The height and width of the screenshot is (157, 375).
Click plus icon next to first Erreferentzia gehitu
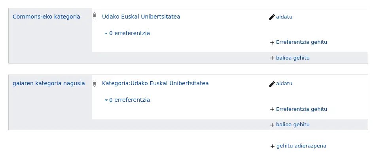pyautogui.click(x=272, y=43)
